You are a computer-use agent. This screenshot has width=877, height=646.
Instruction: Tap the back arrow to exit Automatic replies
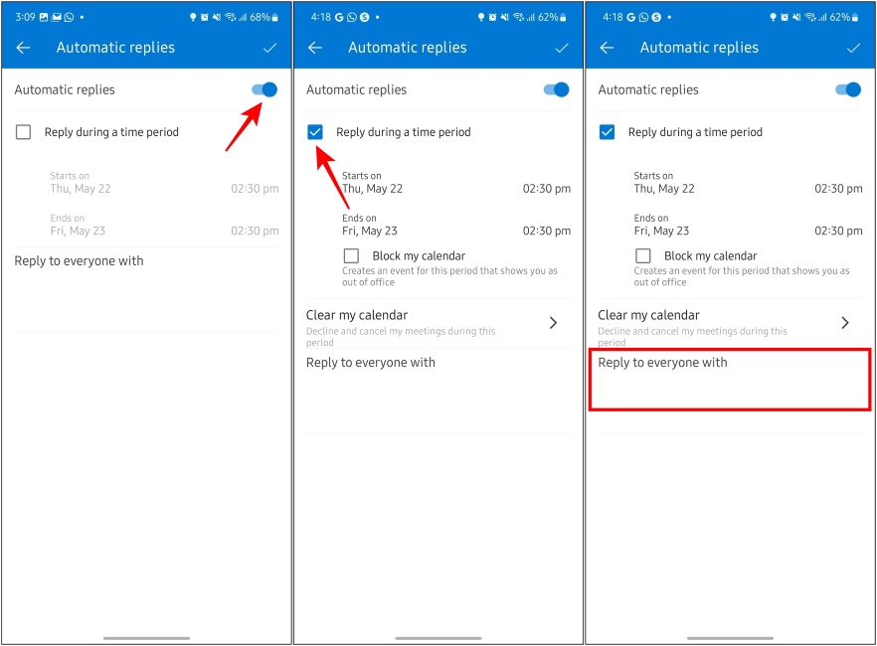[23, 47]
